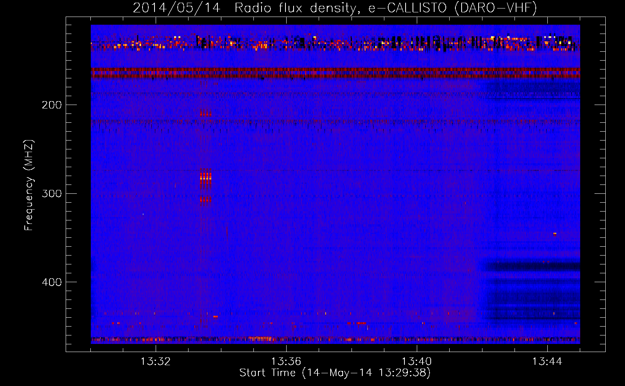Viewport: 625px width, 386px height.
Task: Click the '13:36' time tick label
Action: coord(286,362)
